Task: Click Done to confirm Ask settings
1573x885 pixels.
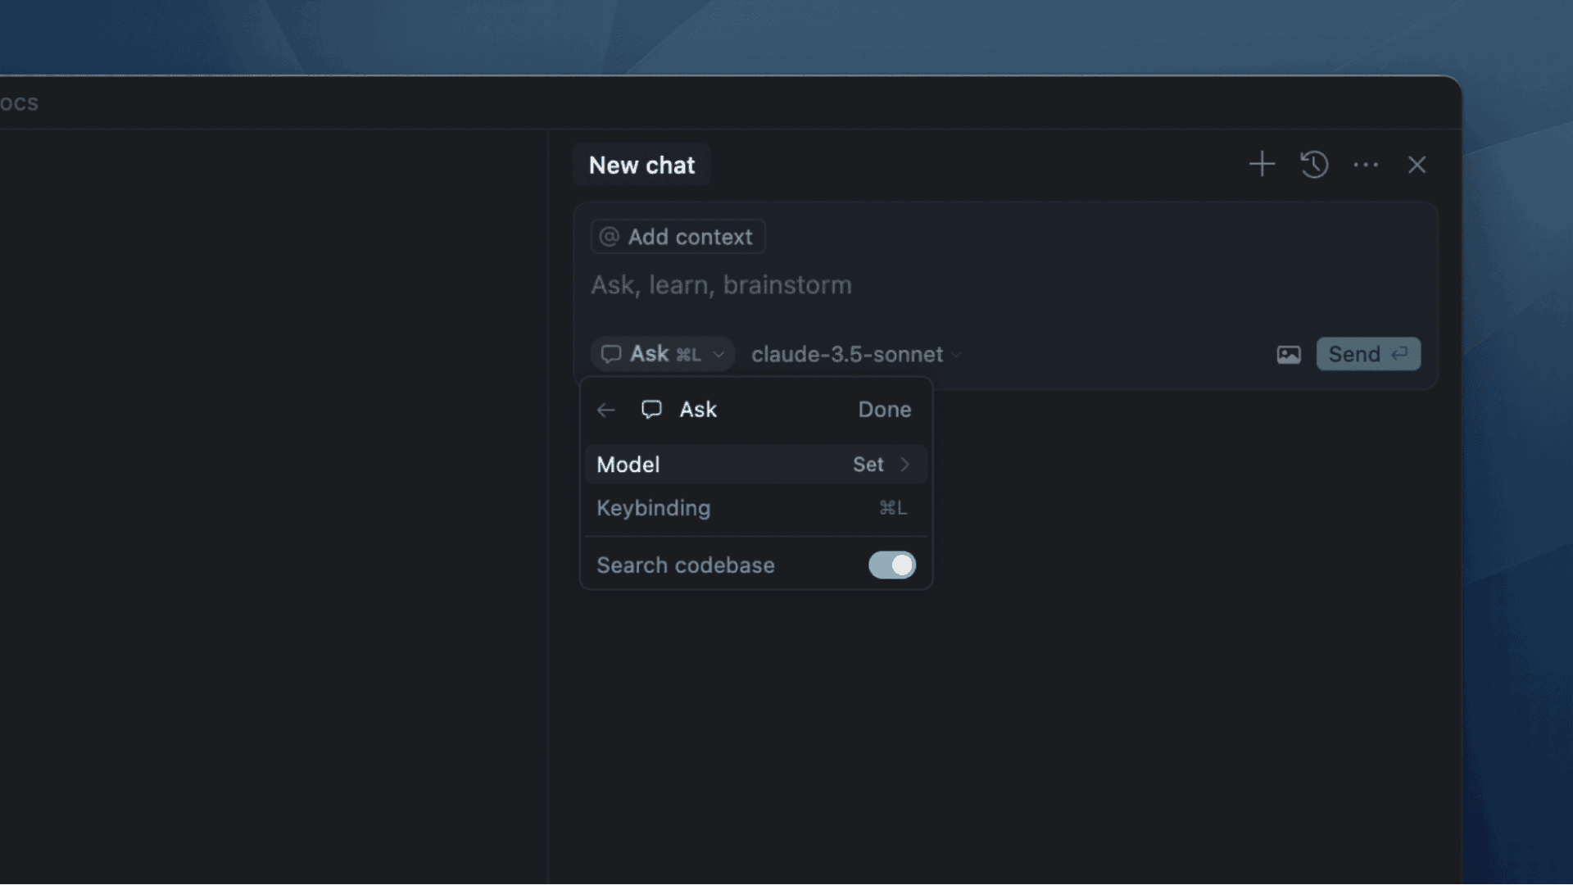Action: (884, 410)
